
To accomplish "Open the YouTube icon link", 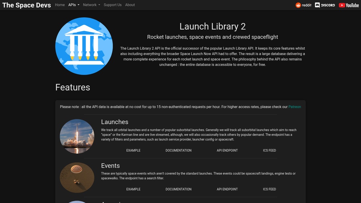I will pos(349,5).
